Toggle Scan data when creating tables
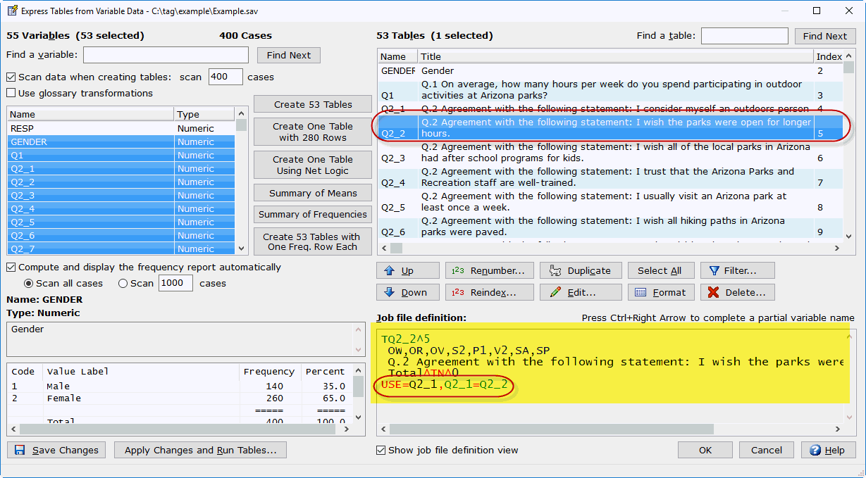Image resolution: width=866 pixels, height=478 pixels. [x=11, y=77]
